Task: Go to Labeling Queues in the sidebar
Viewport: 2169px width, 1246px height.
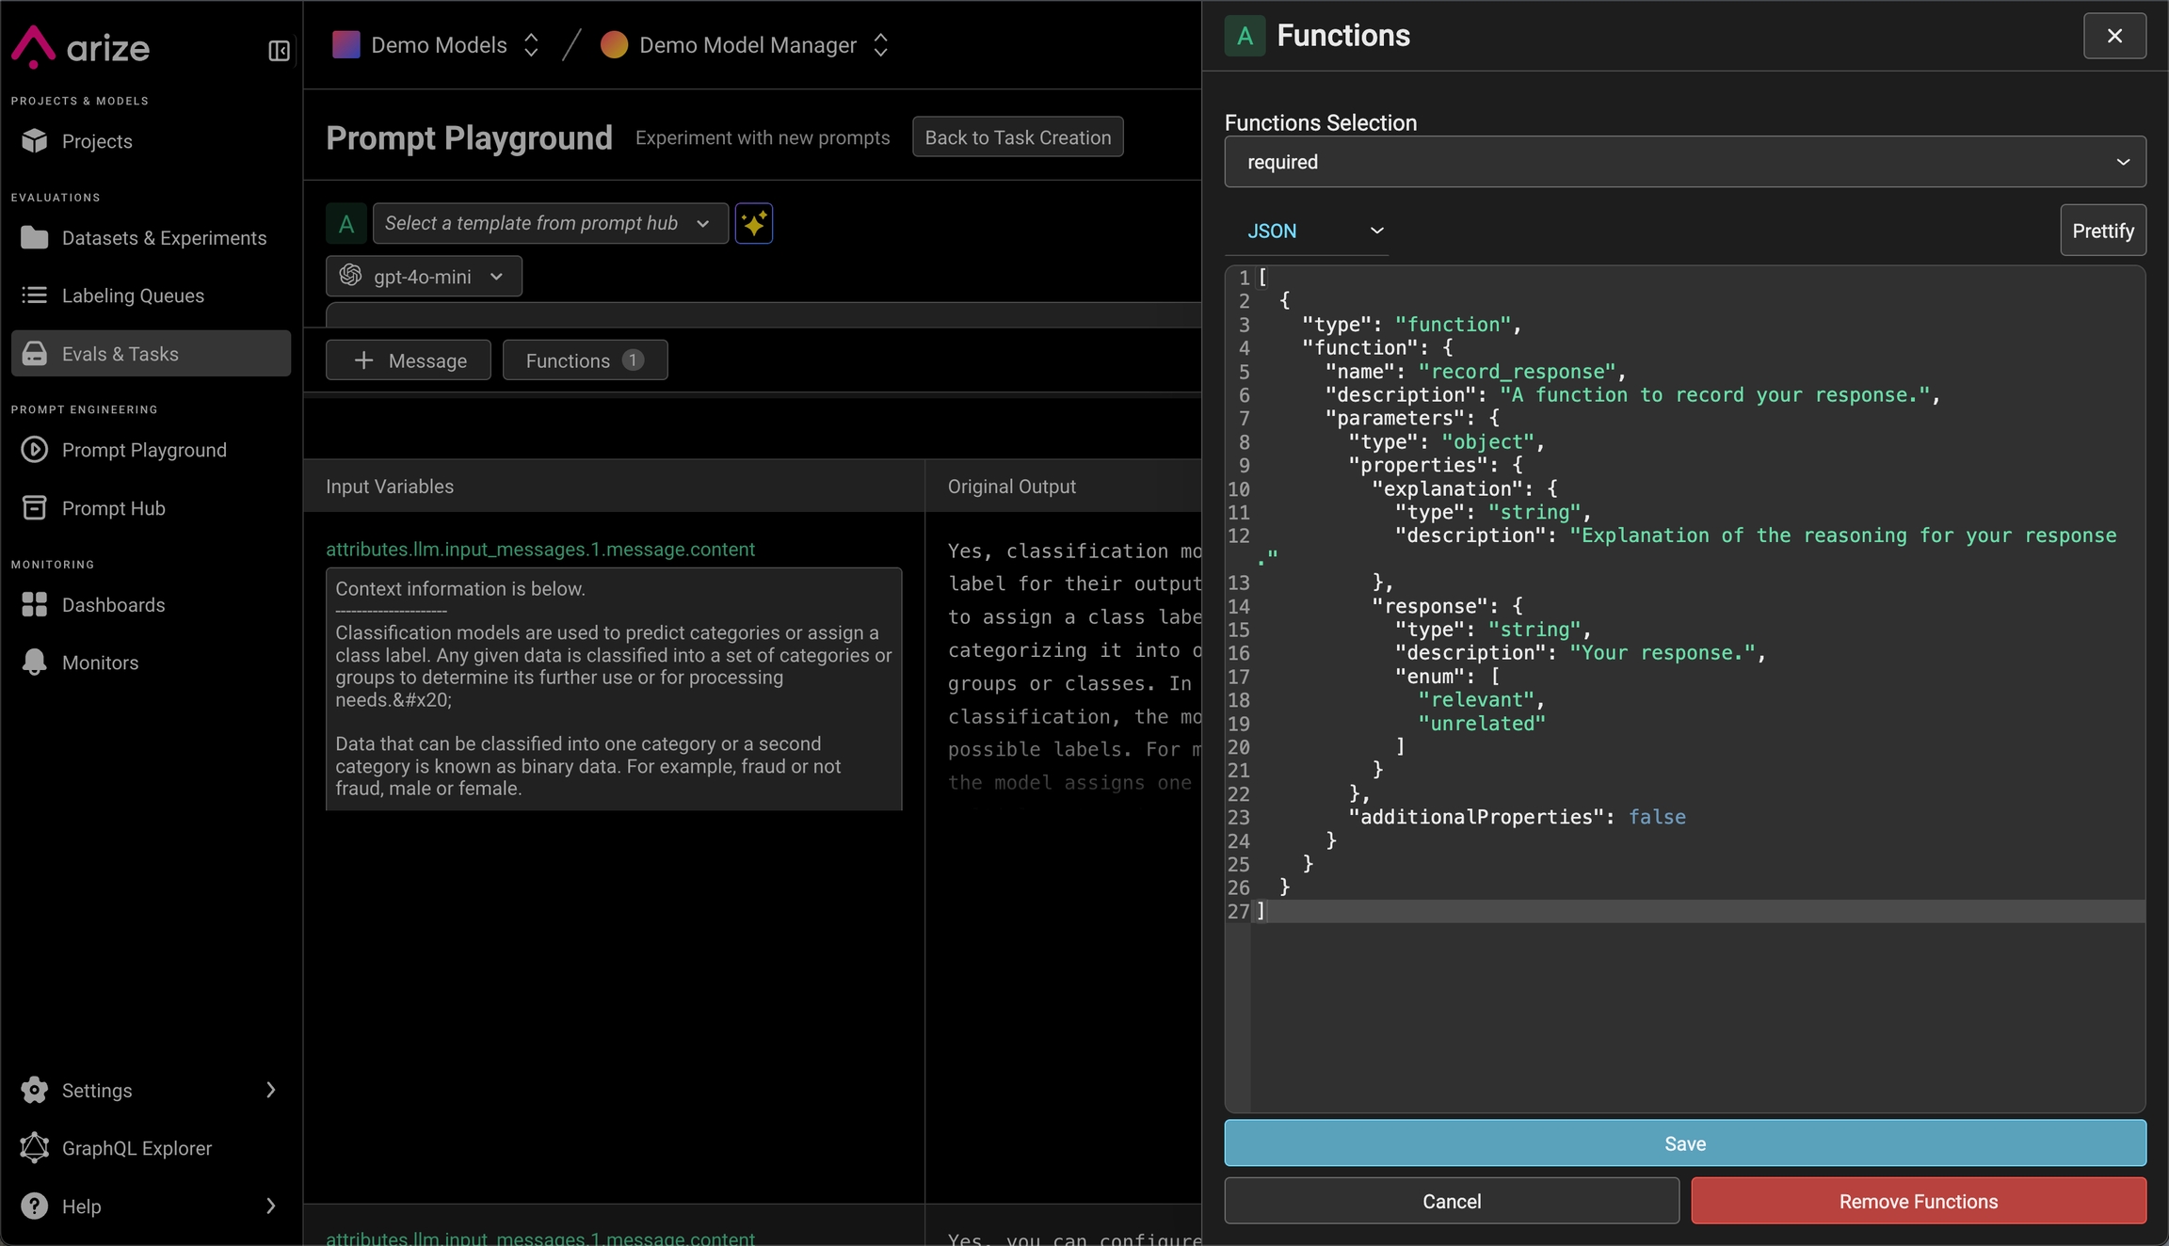Action: click(132, 296)
